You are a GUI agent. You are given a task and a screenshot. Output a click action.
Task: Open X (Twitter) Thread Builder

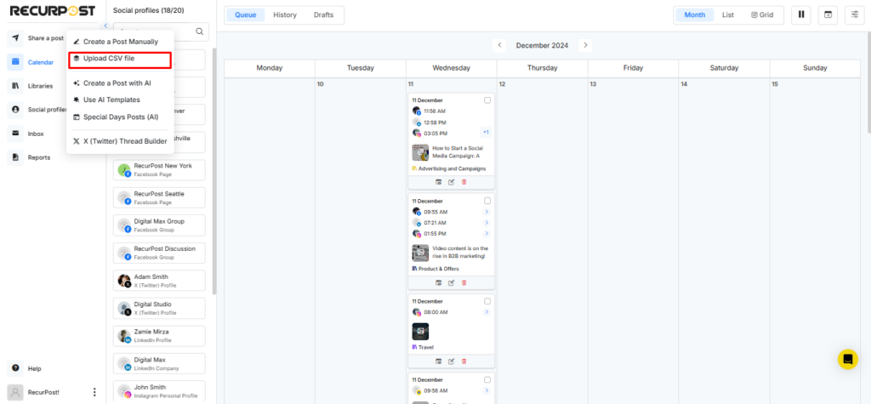click(120, 141)
